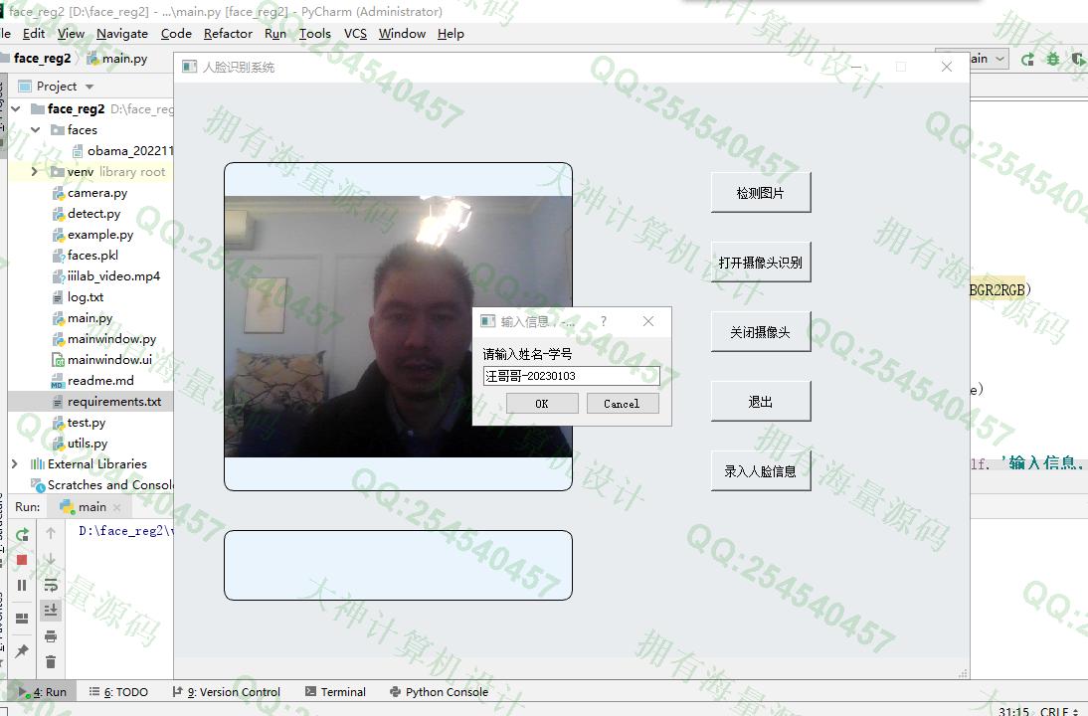Confirm the input dialog with OK
1088x716 pixels.
point(542,404)
